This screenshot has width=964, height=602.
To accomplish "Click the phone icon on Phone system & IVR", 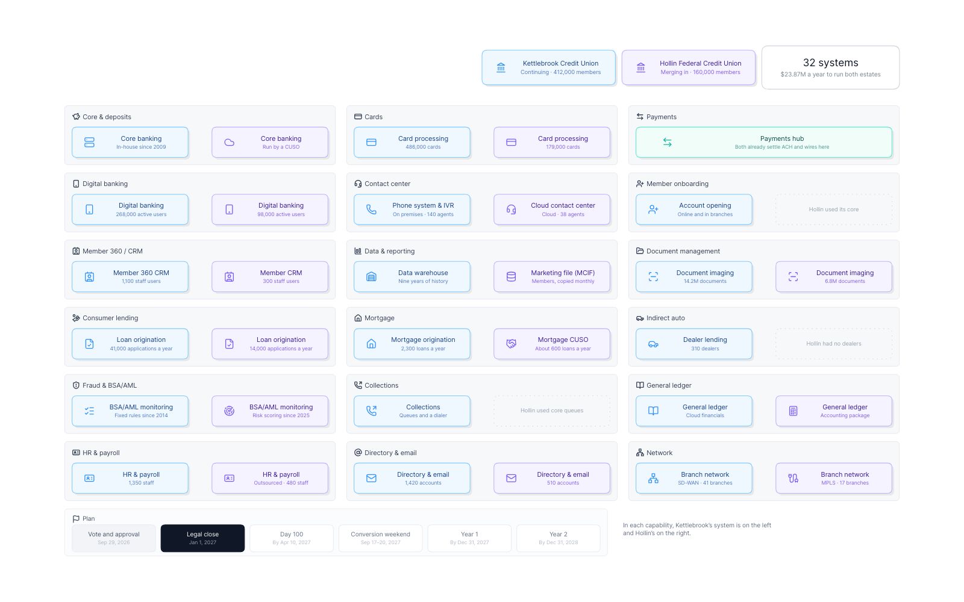I will [x=371, y=209].
